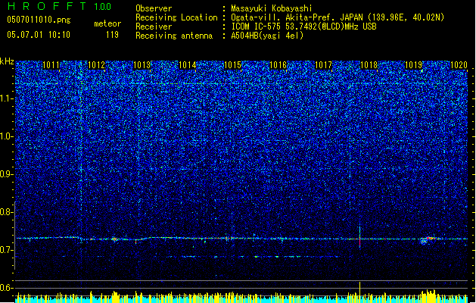Click the 'Observer' field label
The image size is (476, 303).
click(x=154, y=8)
